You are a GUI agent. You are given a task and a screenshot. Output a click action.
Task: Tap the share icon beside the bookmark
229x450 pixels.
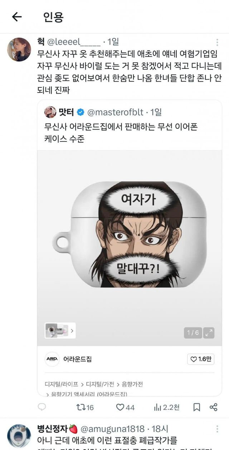214,407
